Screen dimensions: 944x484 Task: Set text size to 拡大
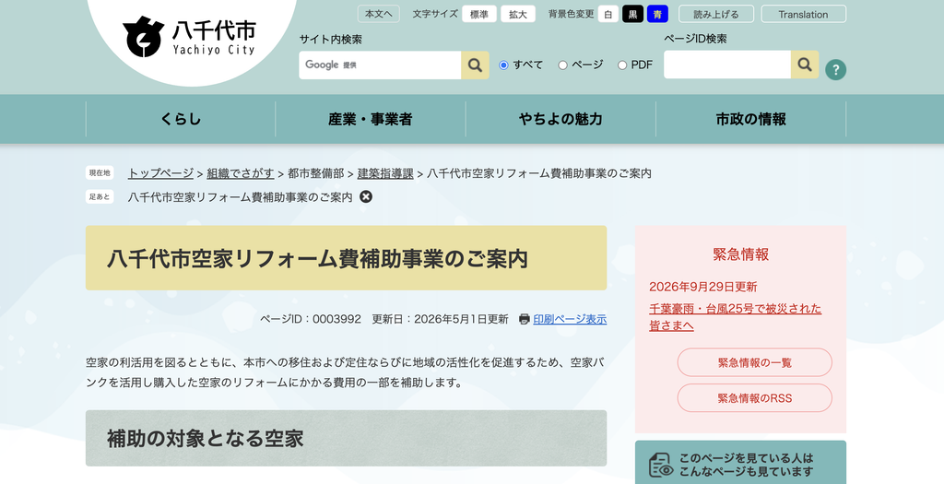click(x=518, y=14)
